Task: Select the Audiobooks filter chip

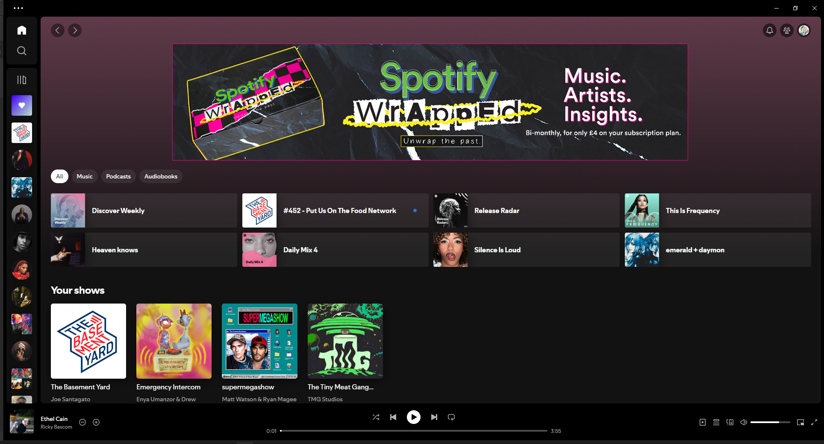Action: pos(161,176)
